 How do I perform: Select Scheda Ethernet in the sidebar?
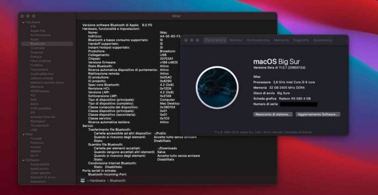coord(43,117)
